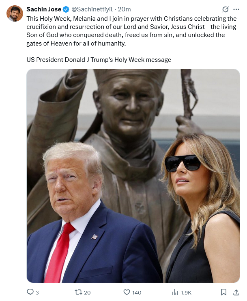Click the Sachin Jose display name
247x301 pixels.
tap(44, 9)
